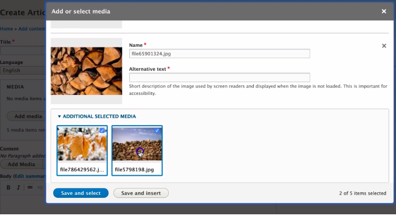Open the Add content breadcrumb link

32,29
